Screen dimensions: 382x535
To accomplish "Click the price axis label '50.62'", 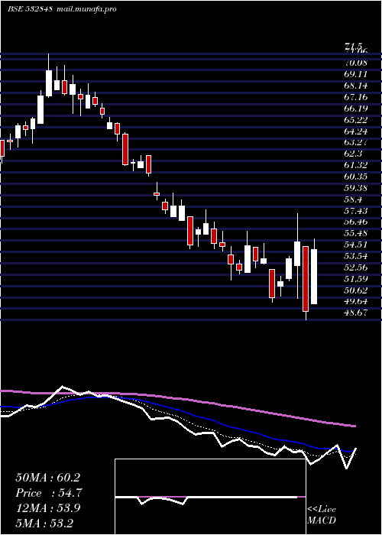I will click(356, 290).
